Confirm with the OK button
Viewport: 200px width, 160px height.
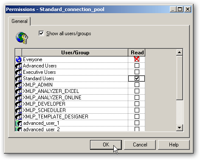106,145
